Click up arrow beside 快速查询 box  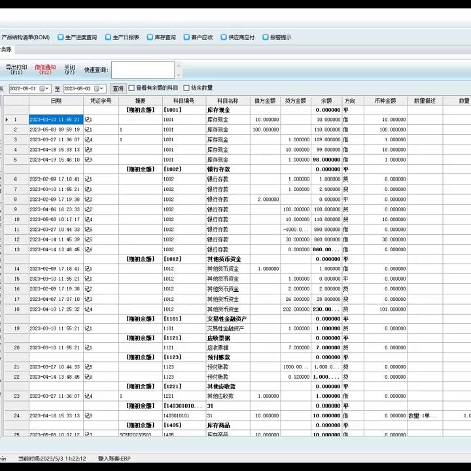(179, 65)
